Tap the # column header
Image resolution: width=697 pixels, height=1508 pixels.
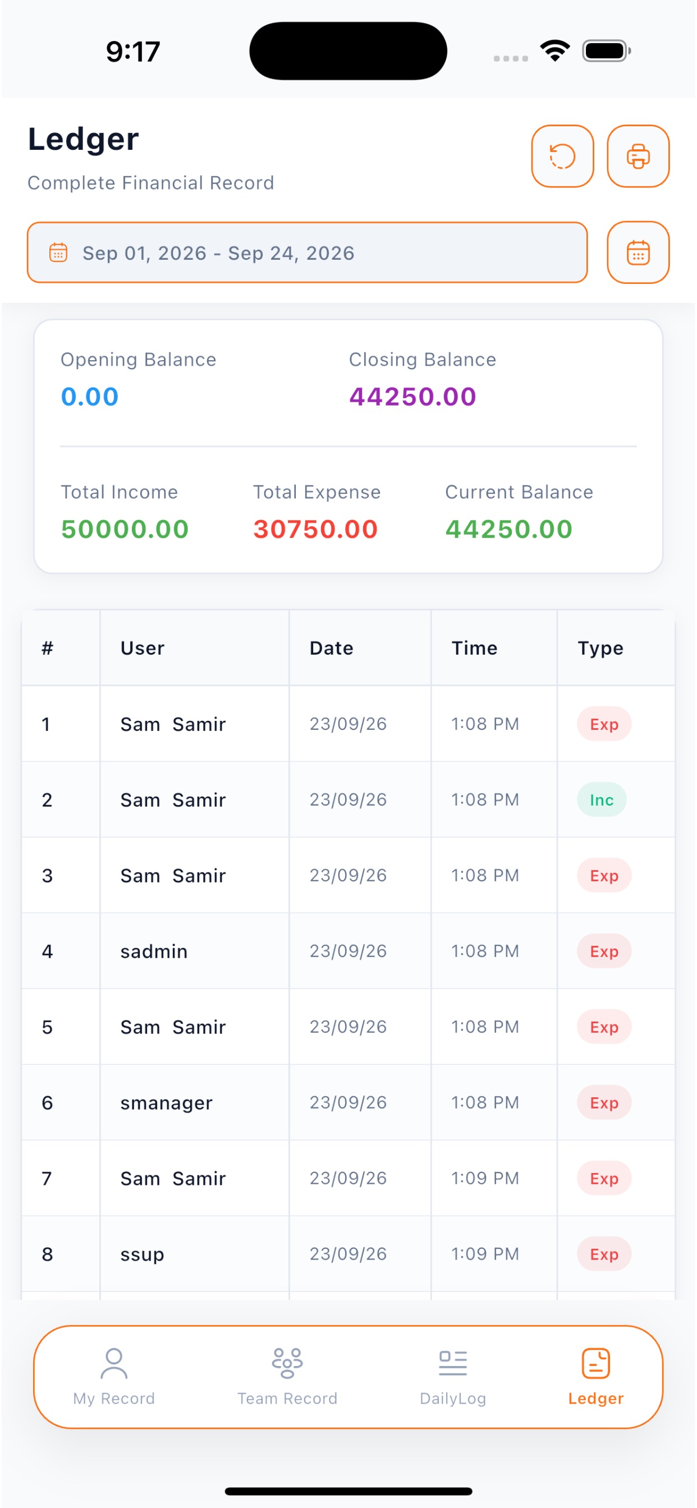[x=48, y=648]
